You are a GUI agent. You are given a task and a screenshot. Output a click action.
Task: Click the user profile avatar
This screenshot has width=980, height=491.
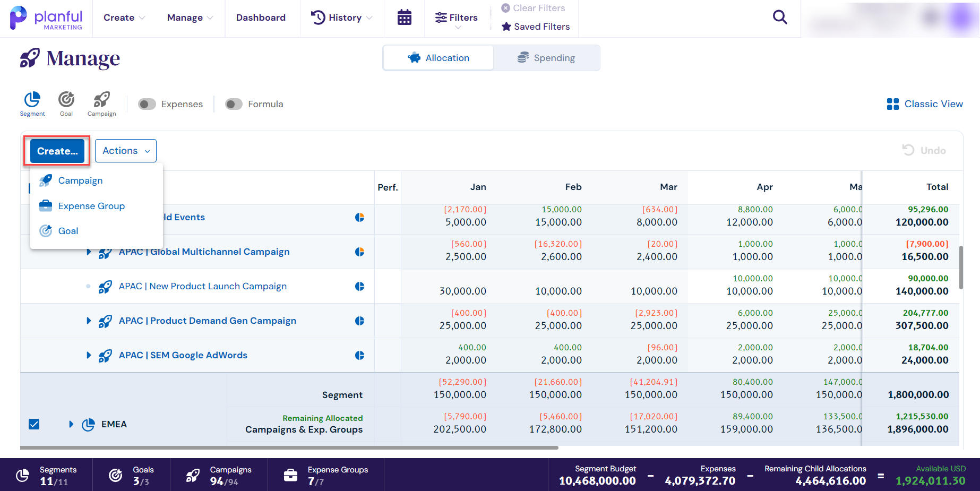coord(960,18)
